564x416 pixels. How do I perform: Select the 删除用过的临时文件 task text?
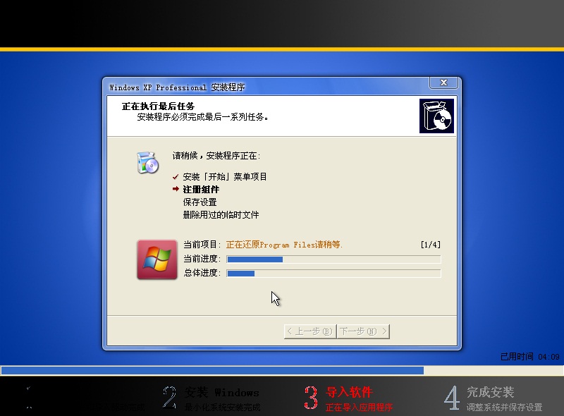221,215
